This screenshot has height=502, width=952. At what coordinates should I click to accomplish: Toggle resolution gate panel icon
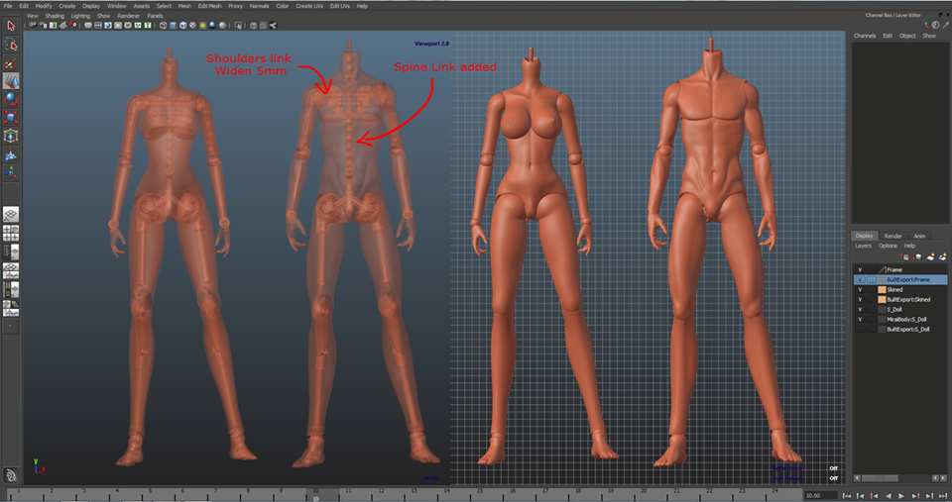pyautogui.click(x=108, y=26)
